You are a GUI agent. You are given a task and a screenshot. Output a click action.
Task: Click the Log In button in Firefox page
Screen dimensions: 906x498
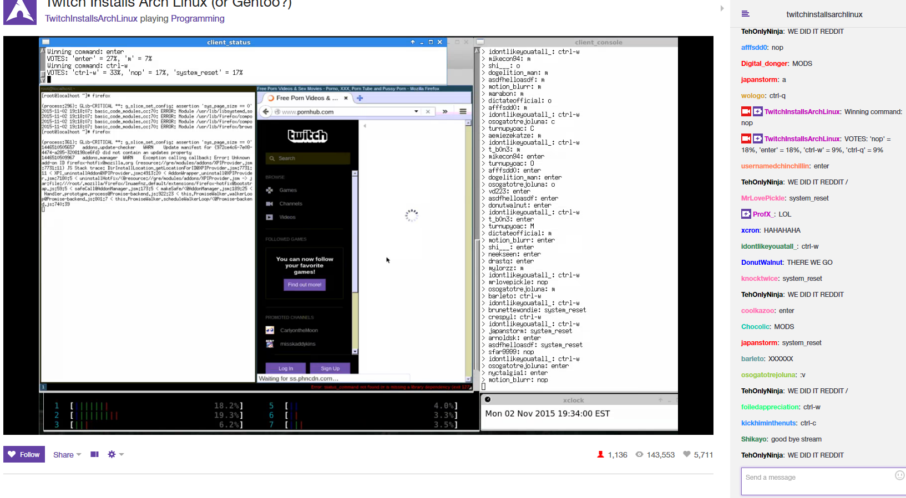286,368
